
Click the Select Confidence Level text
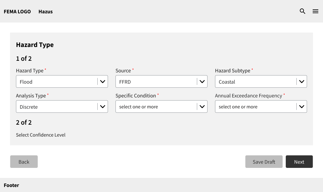pyautogui.click(x=41, y=135)
